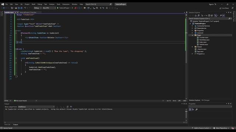This screenshot has height=132, width=236.
Task: Click the Open File folder icon in toolbar
Action: click(x=16, y=8)
